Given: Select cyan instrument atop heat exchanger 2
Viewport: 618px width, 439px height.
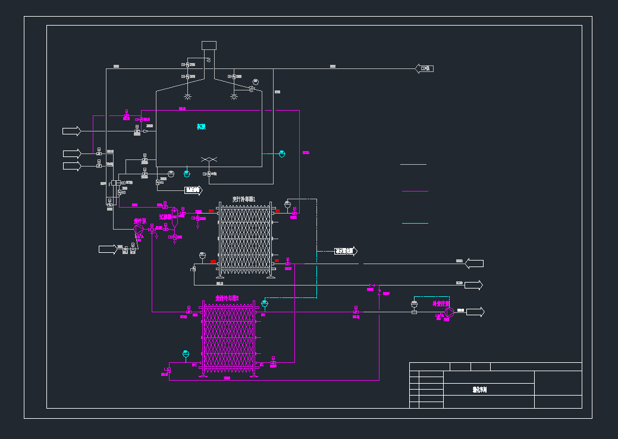Looking at the screenshot, I should (265, 303).
